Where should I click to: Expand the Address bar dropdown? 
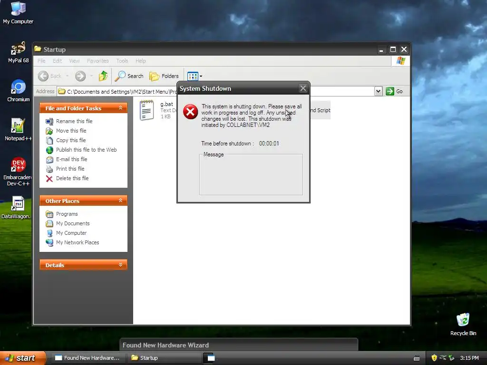378,91
